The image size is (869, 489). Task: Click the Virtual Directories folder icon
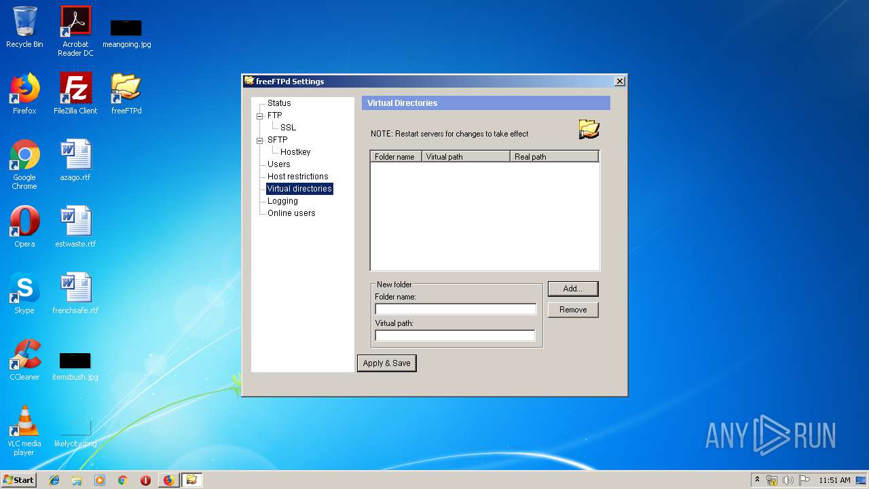point(589,129)
